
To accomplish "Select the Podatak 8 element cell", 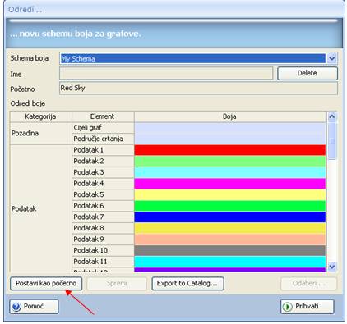I will point(103,228).
